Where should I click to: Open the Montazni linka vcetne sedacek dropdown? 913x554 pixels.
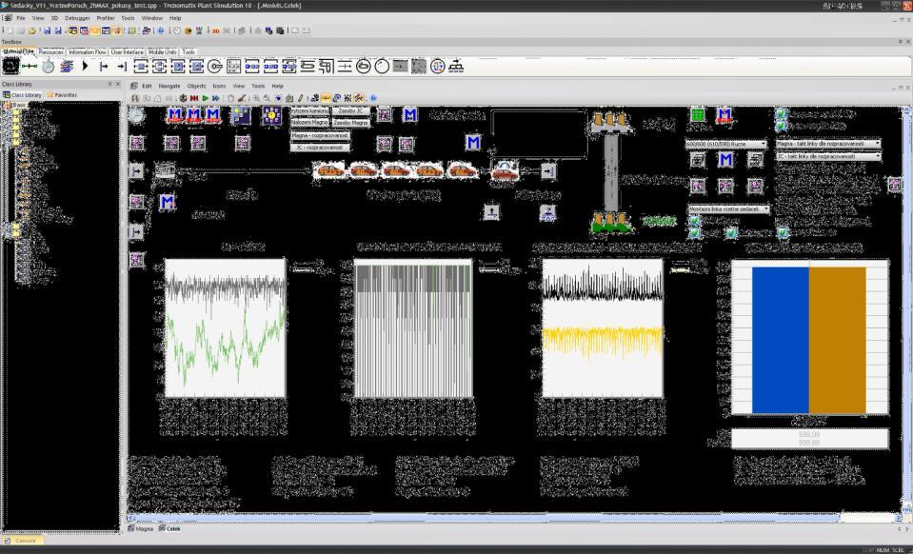point(728,208)
